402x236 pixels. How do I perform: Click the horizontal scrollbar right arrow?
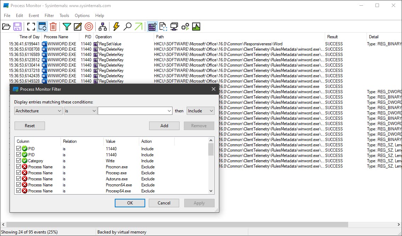click(399, 224)
